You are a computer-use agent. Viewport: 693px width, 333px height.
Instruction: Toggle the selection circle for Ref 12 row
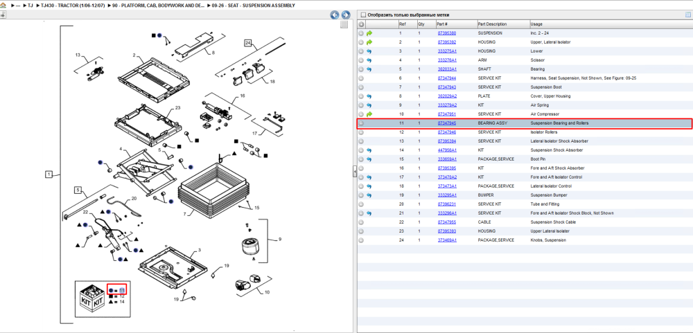tap(361, 132)
